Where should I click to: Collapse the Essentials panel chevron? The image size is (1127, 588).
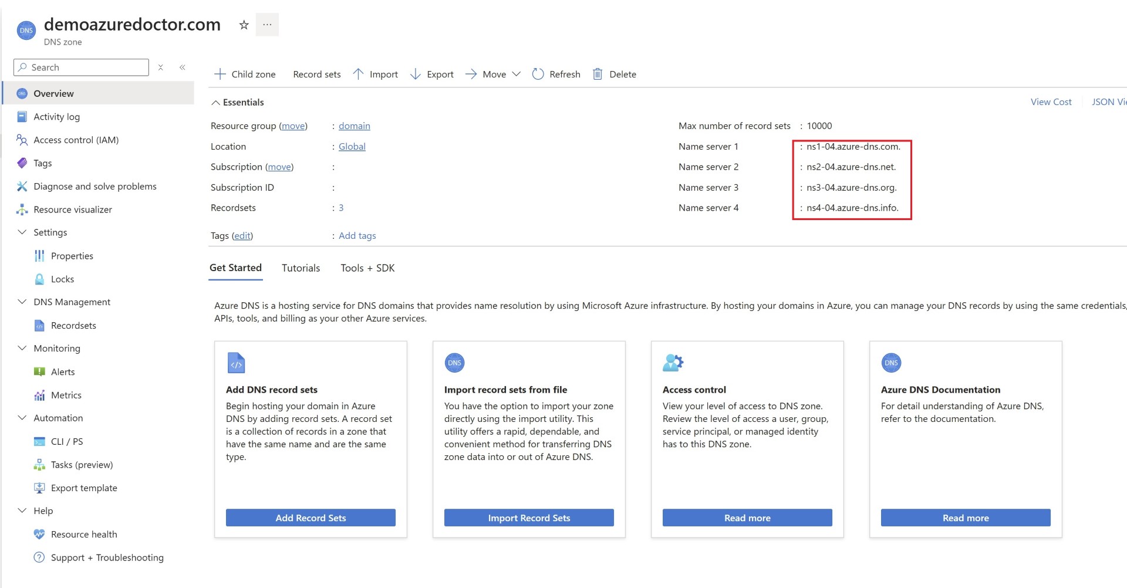[215, 103]
